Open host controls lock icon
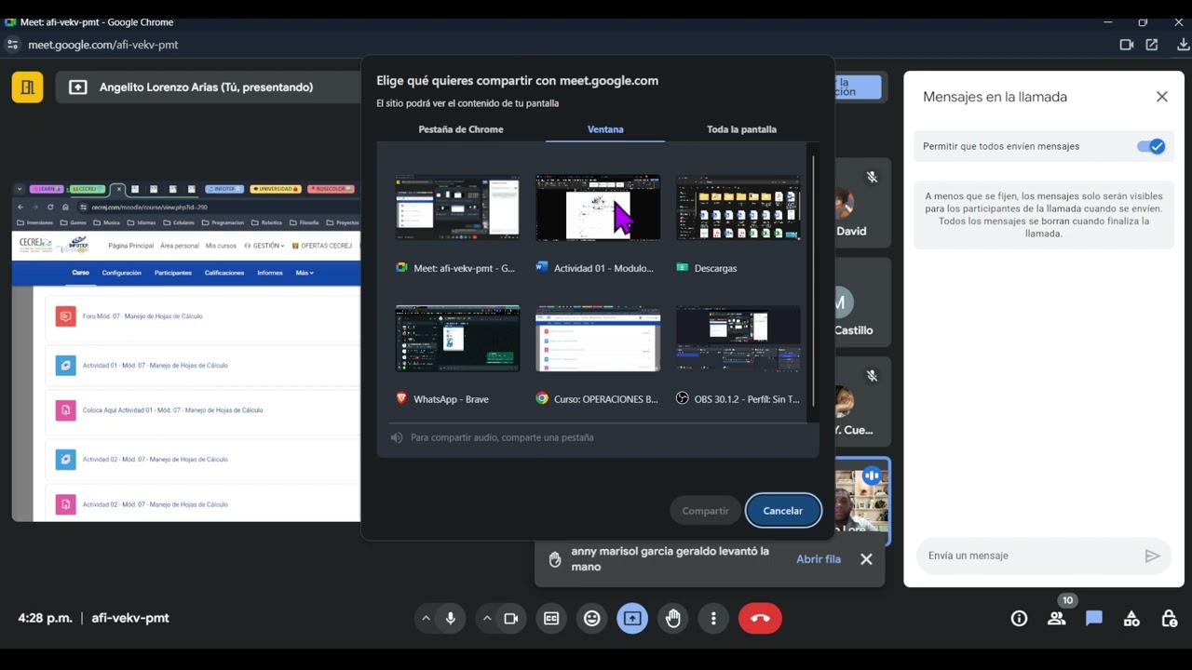1192x670 pixels. [1169, 619]
